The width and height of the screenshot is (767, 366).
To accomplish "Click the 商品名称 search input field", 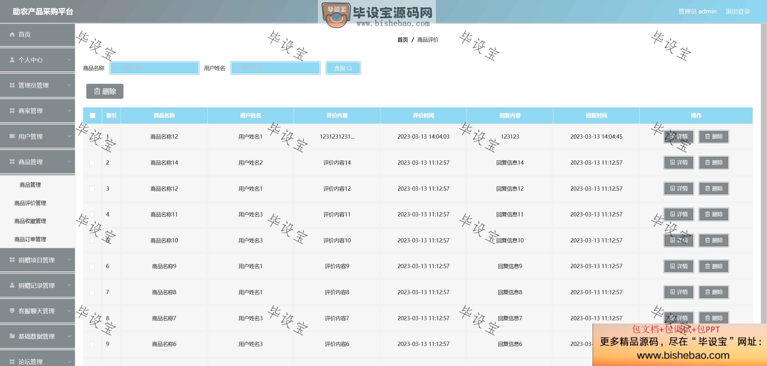I will click(154, 68).
